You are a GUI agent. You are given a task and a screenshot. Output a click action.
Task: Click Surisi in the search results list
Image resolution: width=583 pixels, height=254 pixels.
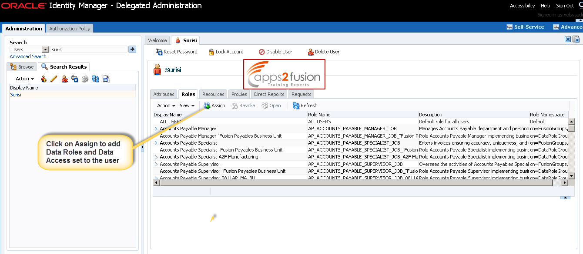[x=16, y=95]
